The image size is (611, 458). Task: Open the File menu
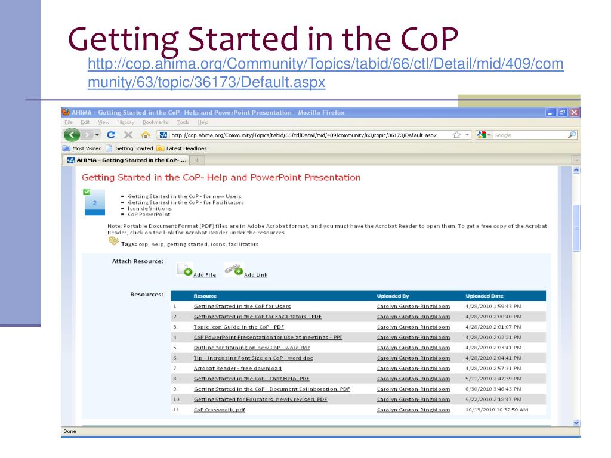(x=69, y=122)
